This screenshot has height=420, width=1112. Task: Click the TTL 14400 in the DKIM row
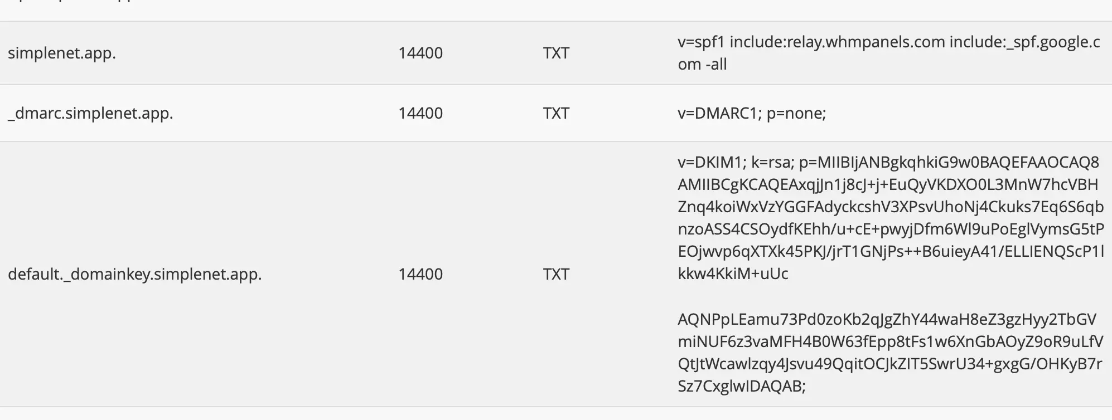coord(420,274)
